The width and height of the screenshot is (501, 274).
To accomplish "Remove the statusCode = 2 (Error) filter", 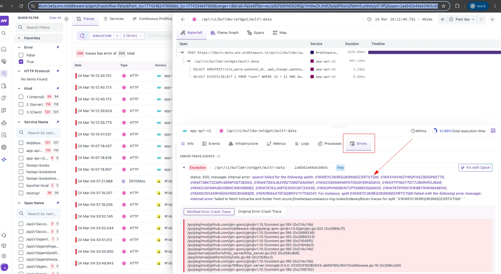I will point(141,36).
